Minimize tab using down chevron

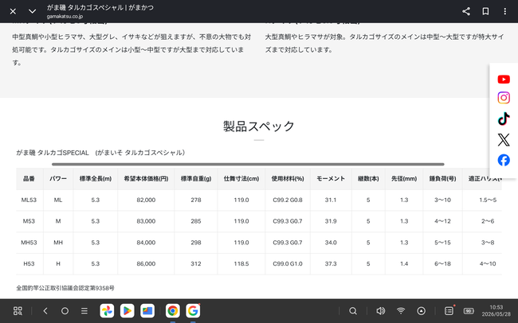coord(32,12)
